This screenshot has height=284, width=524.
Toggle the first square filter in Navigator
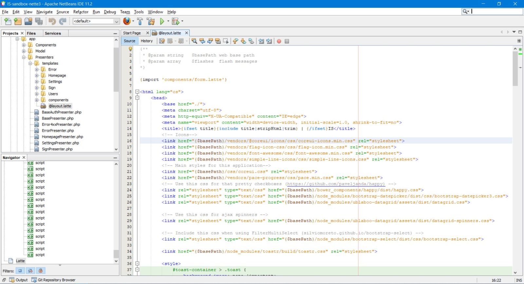tap(20, 271)
